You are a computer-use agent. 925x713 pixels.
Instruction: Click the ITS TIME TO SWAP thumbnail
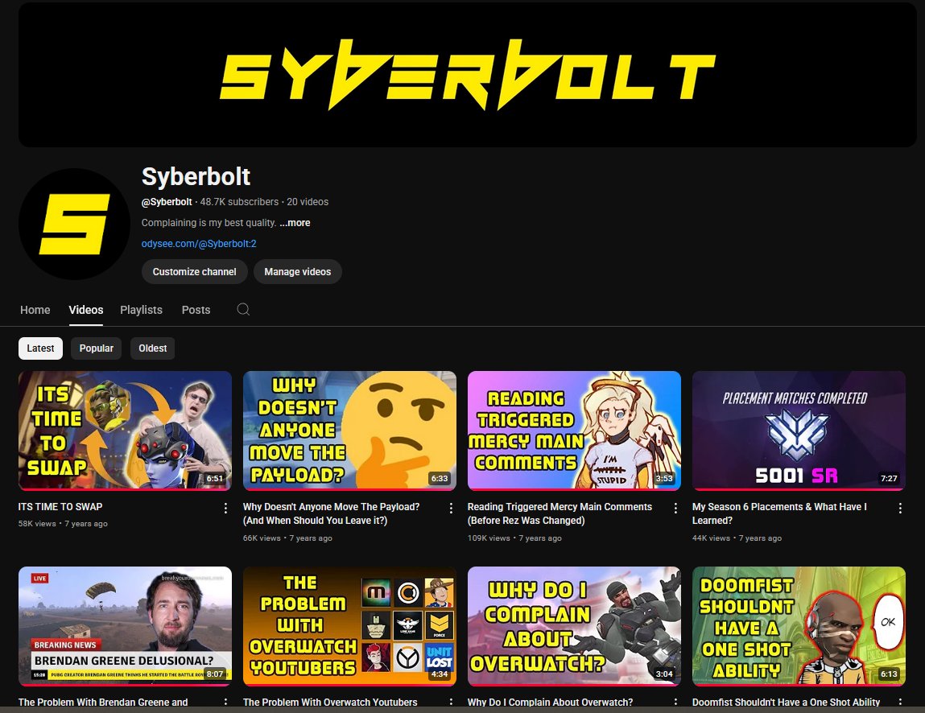coord(125,431)
